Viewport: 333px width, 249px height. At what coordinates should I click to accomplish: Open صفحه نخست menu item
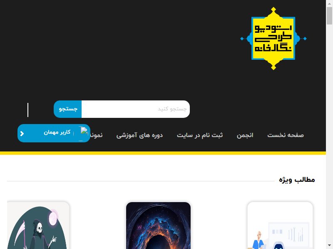(286, 135)
